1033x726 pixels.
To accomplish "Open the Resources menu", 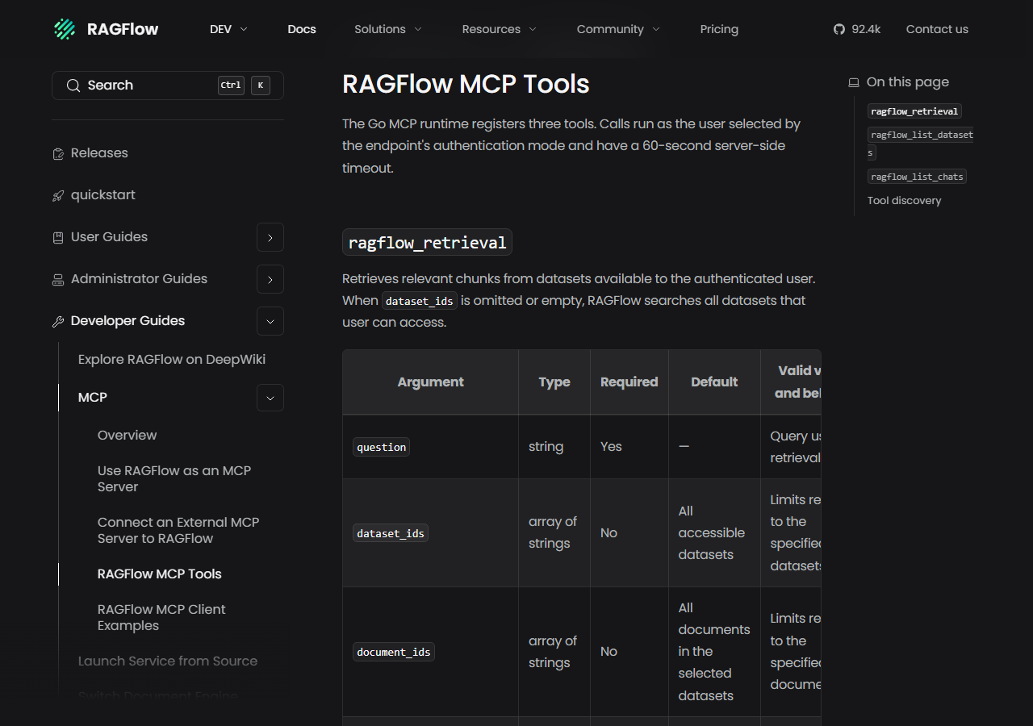I will point(500,29).
